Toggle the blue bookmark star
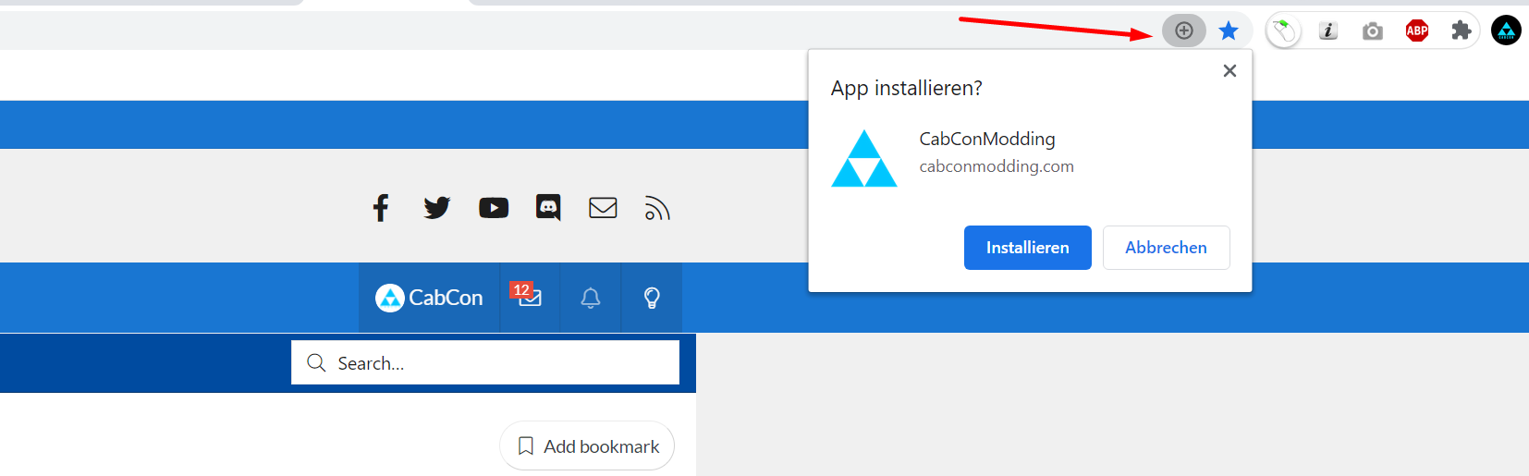1529x476 pixels. [1229, 31]
